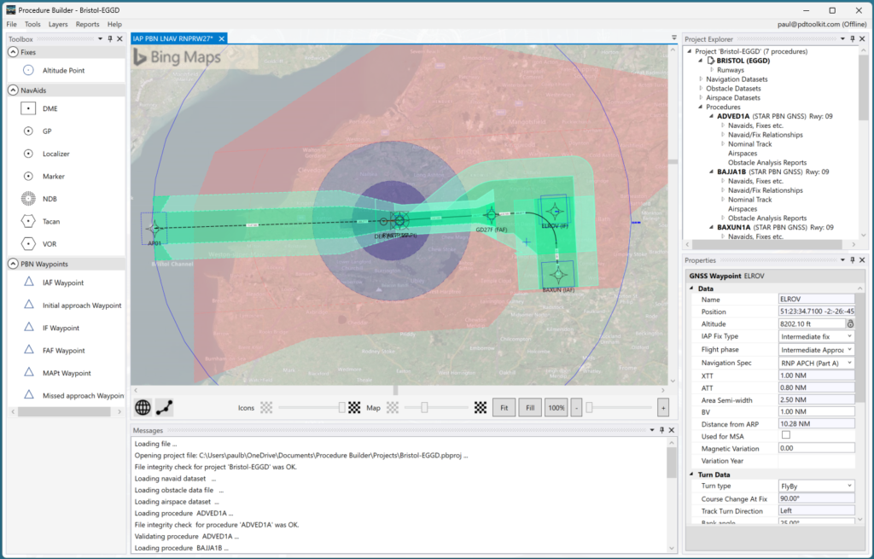Open the Reports menu

(x=88, y=24)
